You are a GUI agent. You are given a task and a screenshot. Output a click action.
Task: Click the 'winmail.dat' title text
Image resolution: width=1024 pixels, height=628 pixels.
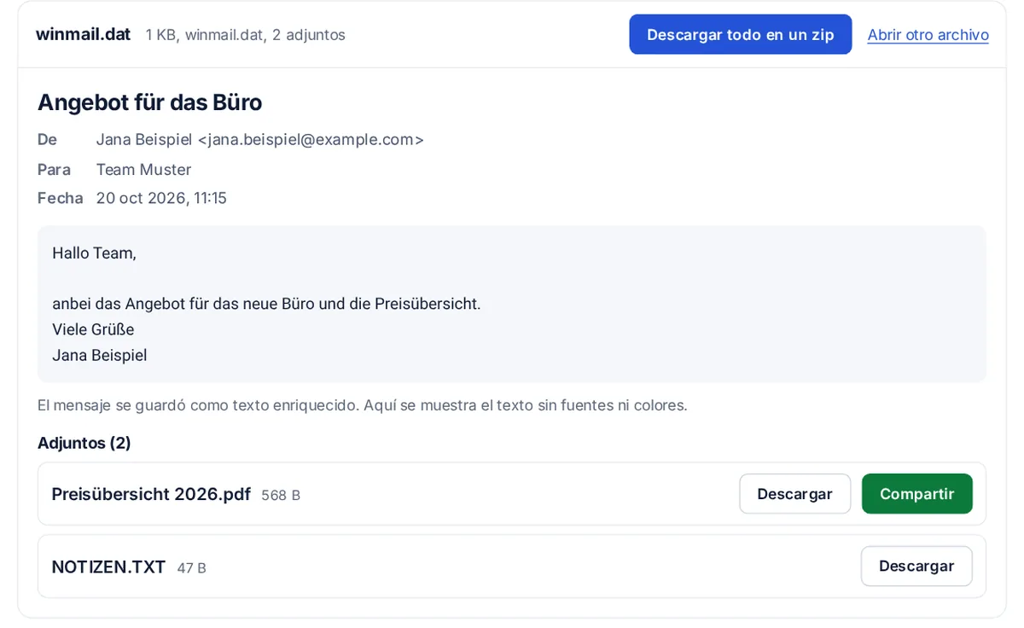click(x=83, y=34)
